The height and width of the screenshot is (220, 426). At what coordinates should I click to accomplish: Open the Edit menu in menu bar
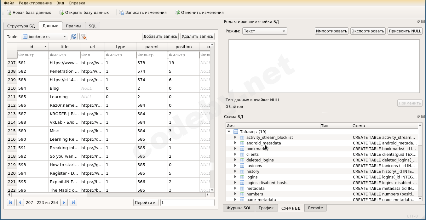pos(35,3)
